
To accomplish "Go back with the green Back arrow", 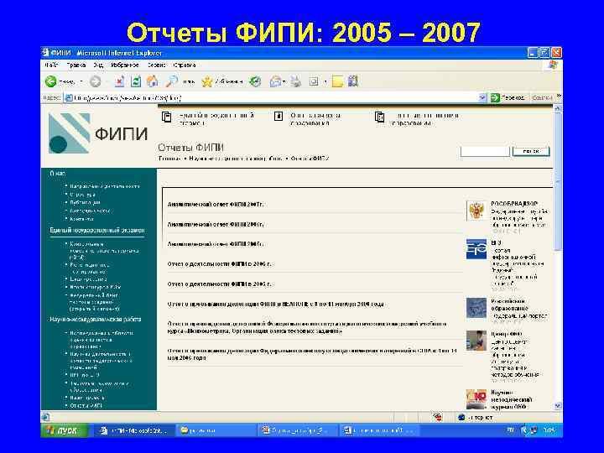I will 50,81.
